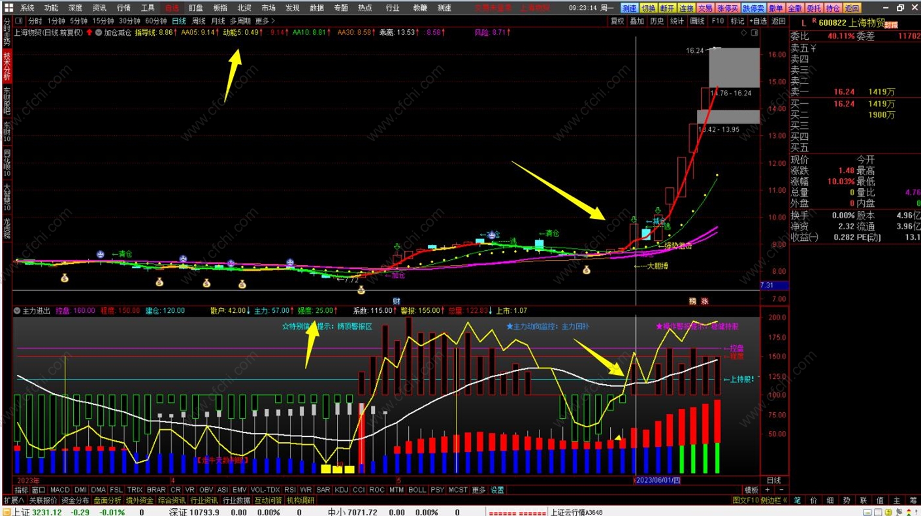Click the 筹 button in bottom-right bar
The height and width of the screenshot is (516, 921).
point(913,500)
